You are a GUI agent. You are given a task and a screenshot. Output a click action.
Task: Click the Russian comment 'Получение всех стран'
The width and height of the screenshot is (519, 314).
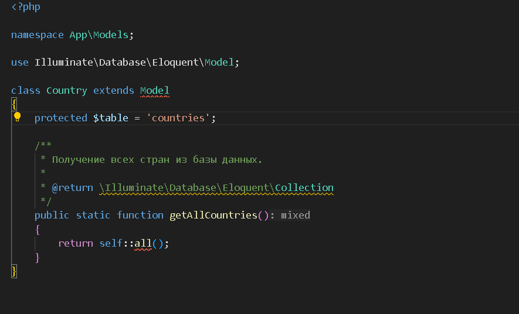111,160
